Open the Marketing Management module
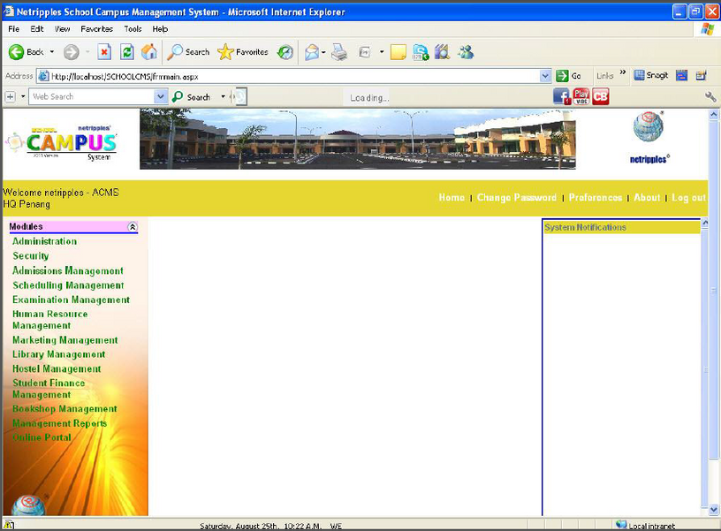Viewport: 721px width, 531px height. pyautogui.click(x=65, y=340)
